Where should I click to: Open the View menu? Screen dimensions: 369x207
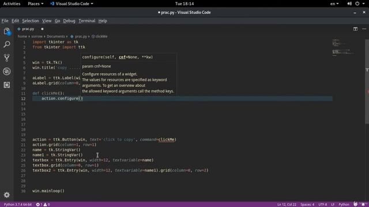[x=47, y=21]
